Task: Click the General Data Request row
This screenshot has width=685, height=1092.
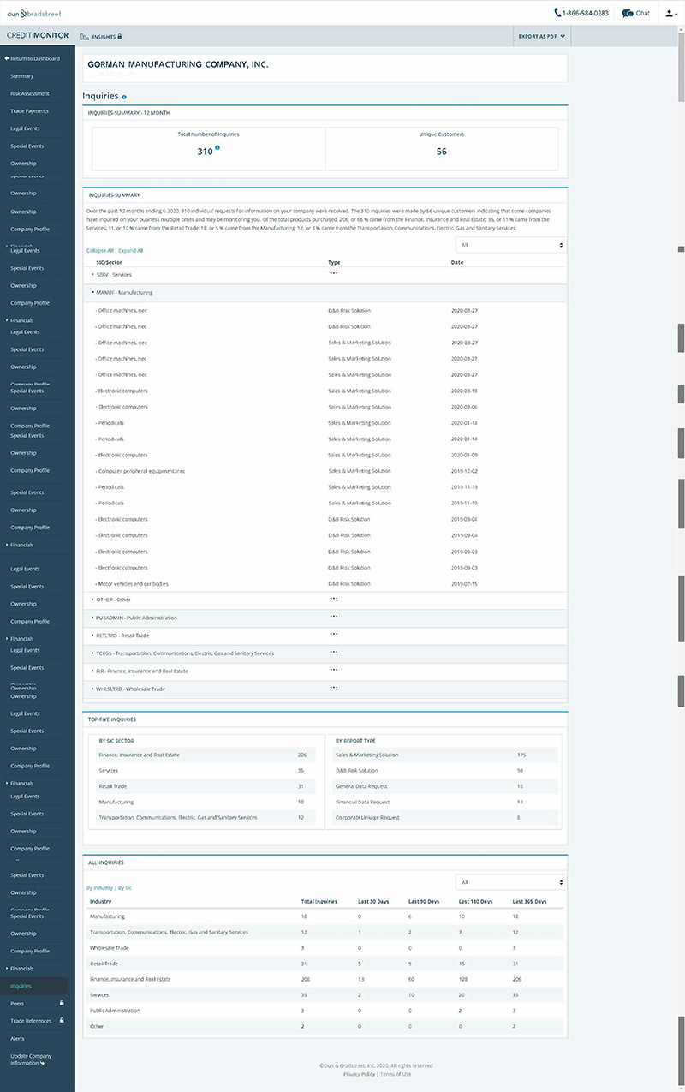Action: (x=444, y=786)
